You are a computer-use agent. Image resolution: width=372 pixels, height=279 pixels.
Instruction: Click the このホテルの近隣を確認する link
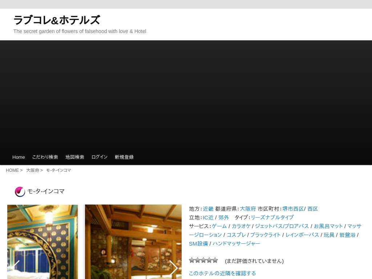223,274
